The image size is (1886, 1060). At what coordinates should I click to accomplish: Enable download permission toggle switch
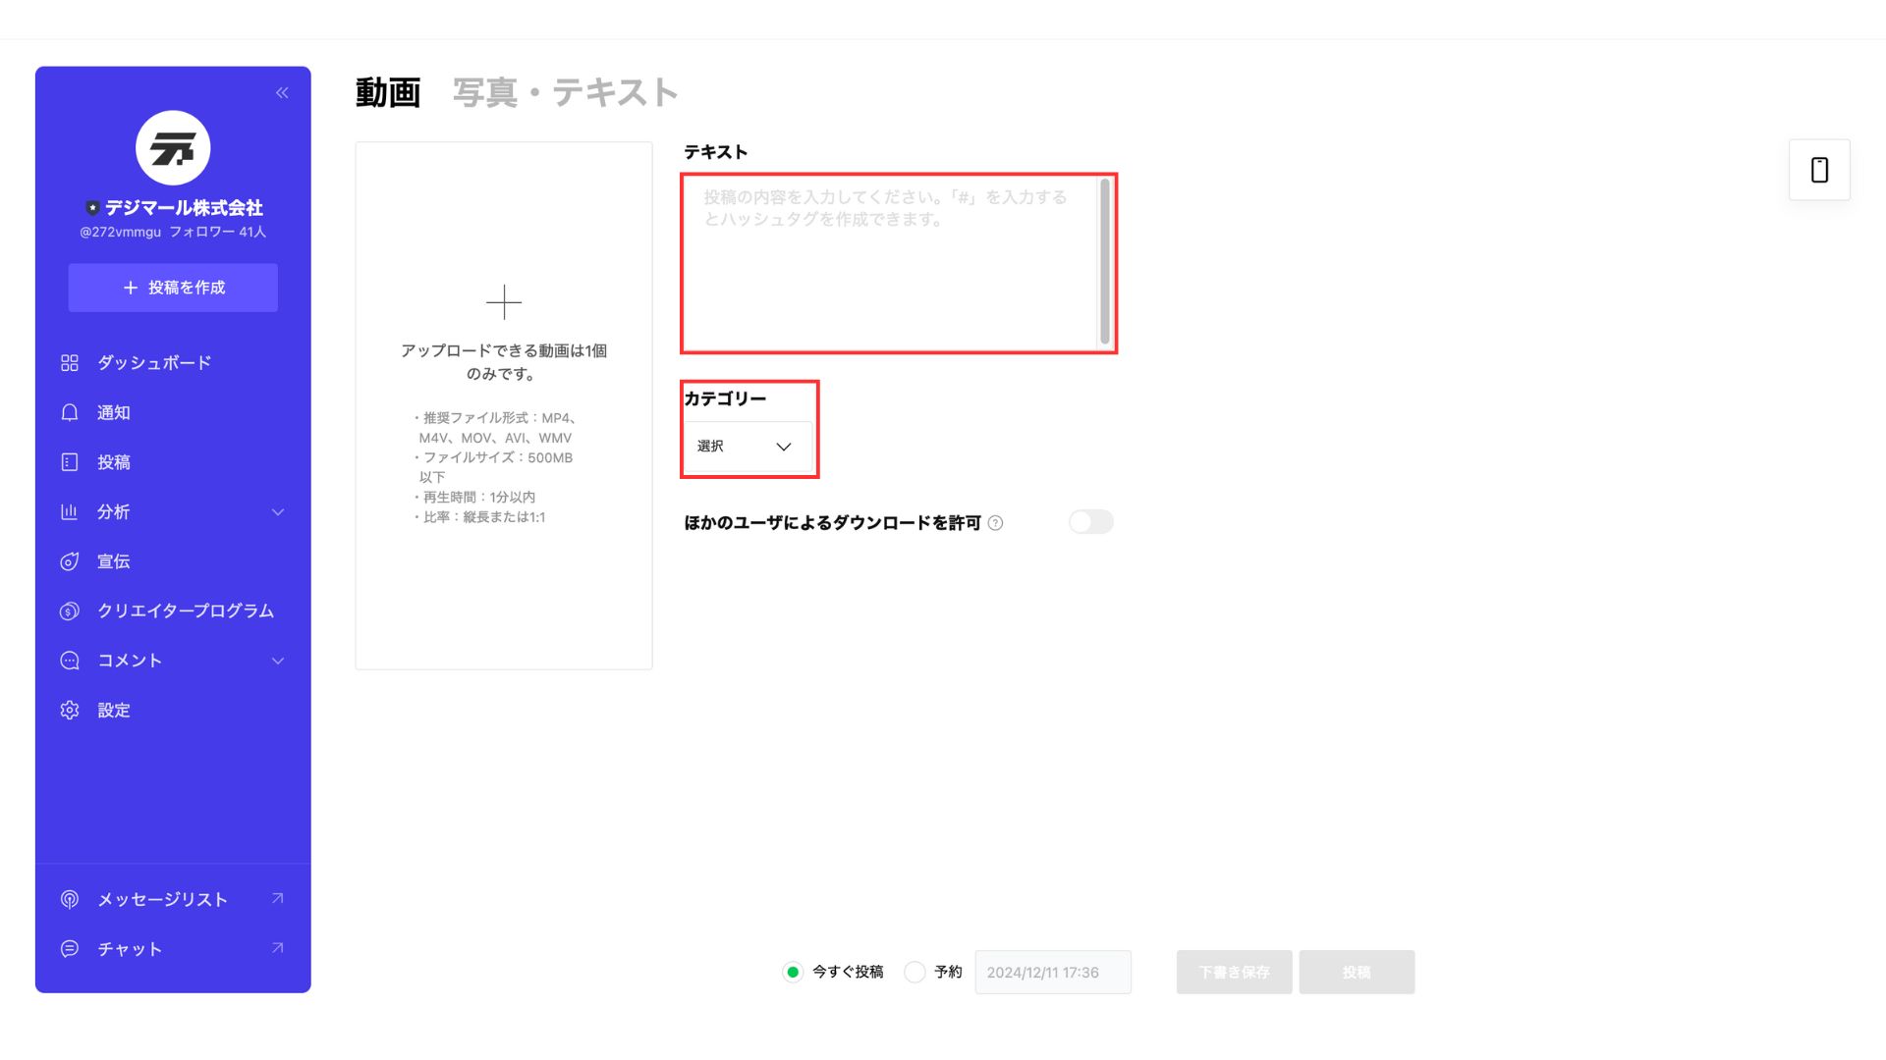(x=1090, y=522)
